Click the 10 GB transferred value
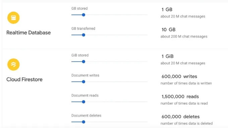Viewport: 228px width, 128px height. [169, 29]
